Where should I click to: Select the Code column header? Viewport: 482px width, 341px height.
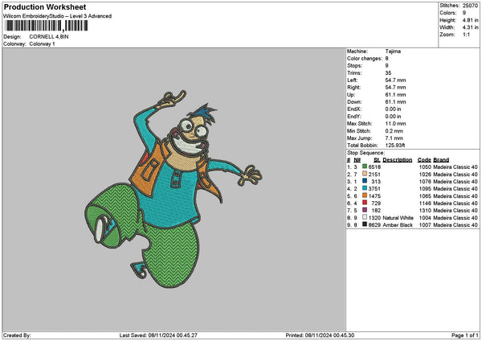(x=424, y=160)
